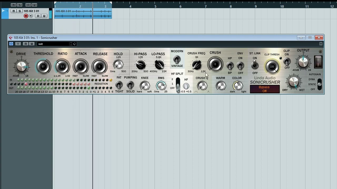Click the AUTOGAIN mode slider switch
This screenshot has width=337, height=189.
coord(319,84)
